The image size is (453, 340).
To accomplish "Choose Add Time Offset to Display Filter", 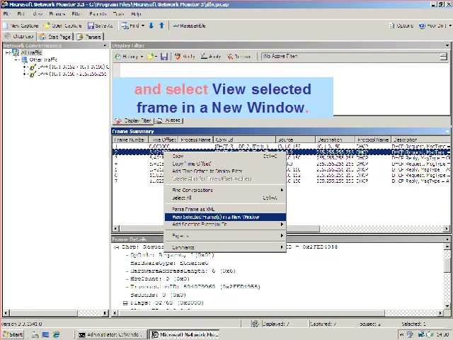I will 225,171.
